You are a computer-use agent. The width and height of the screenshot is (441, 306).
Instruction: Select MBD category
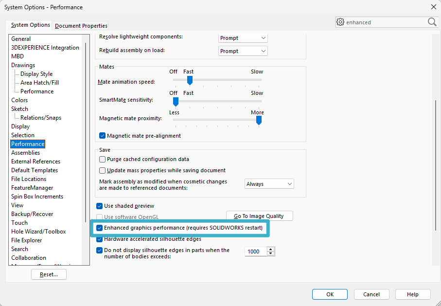tap(18, 56)
